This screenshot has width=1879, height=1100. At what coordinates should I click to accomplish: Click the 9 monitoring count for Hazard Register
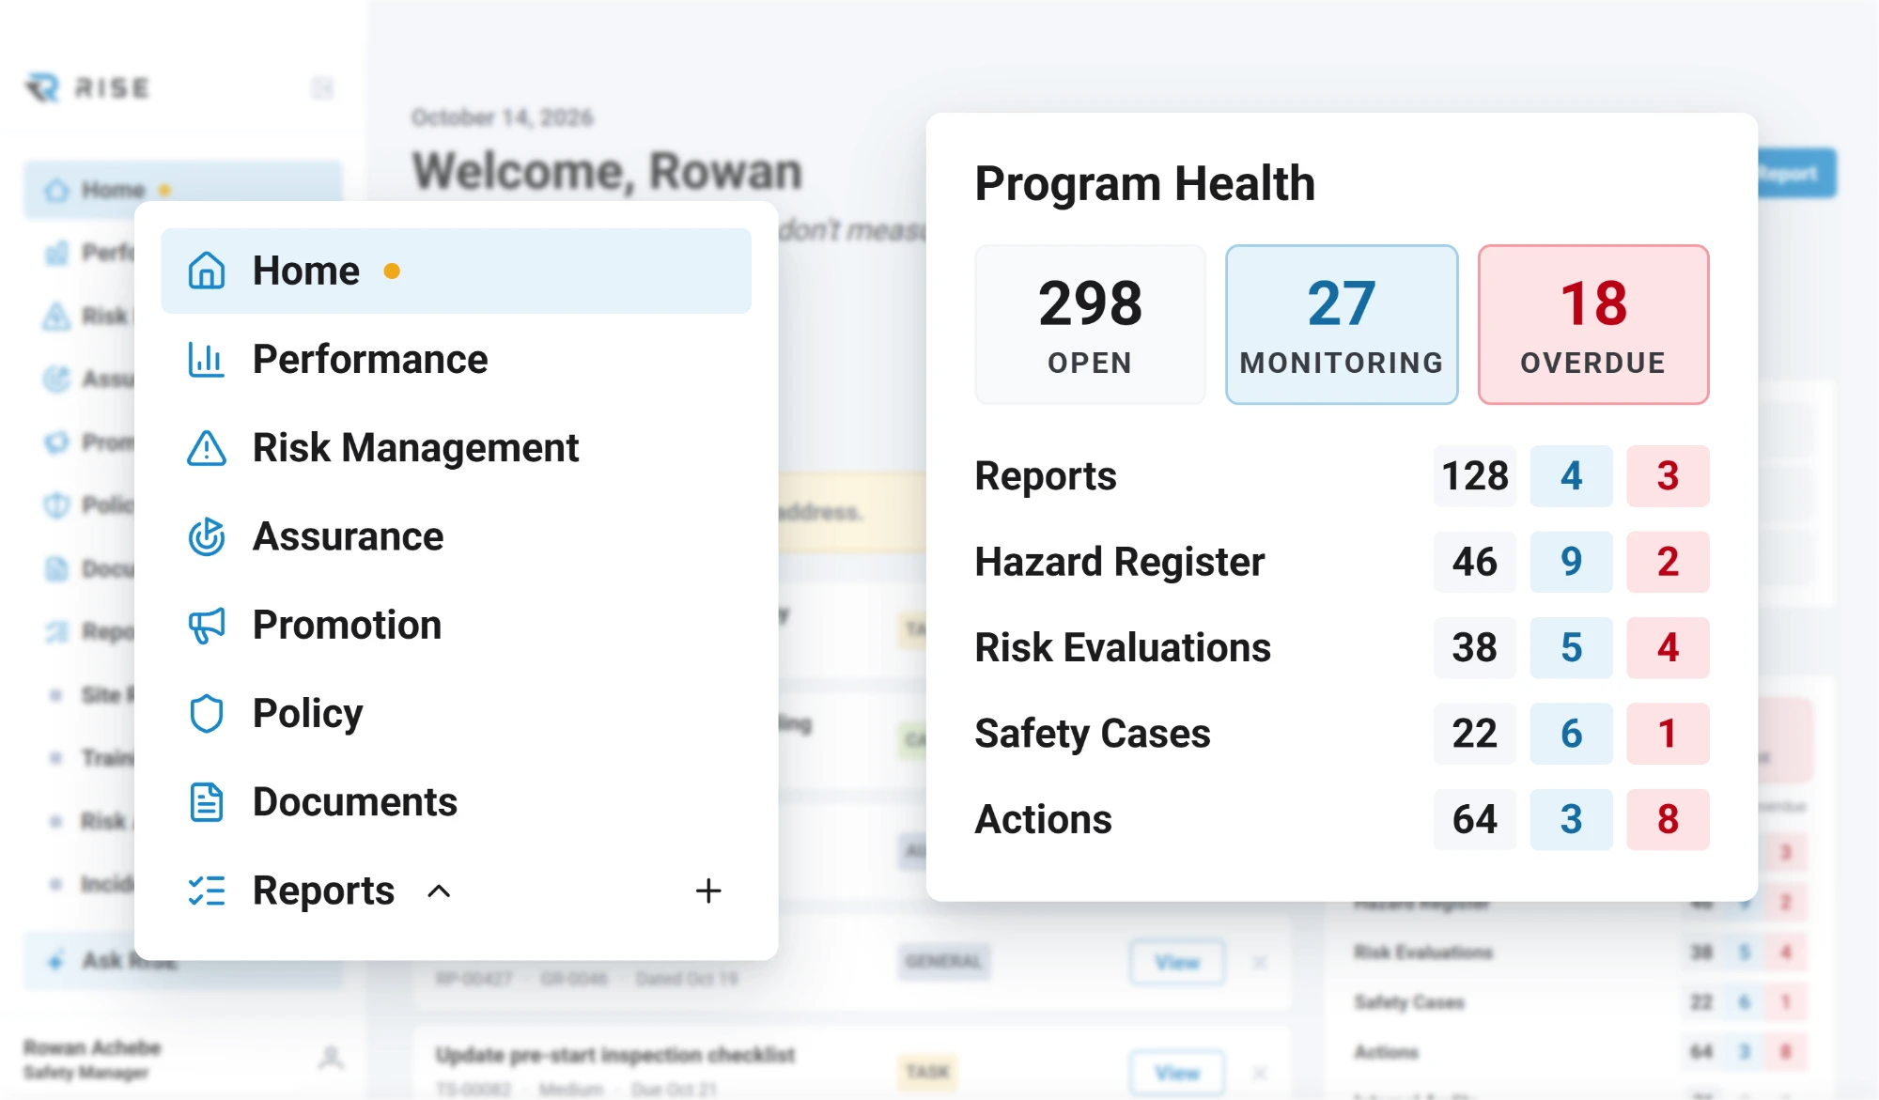(x=1571, y=562)
